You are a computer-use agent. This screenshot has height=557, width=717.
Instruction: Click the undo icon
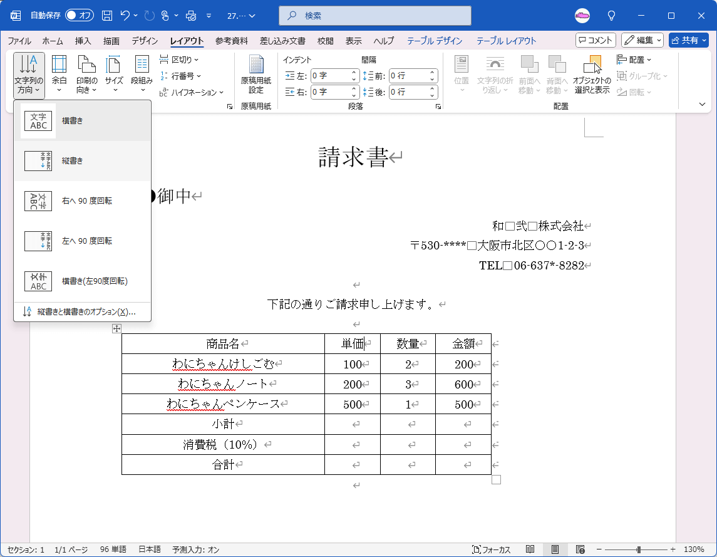pos(125,16)
